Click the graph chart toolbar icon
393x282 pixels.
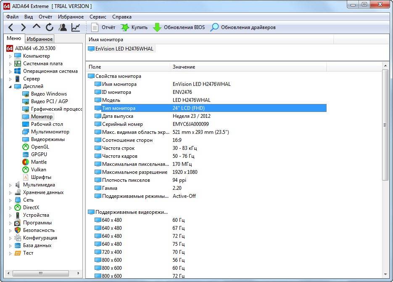(x=76, y=27)
